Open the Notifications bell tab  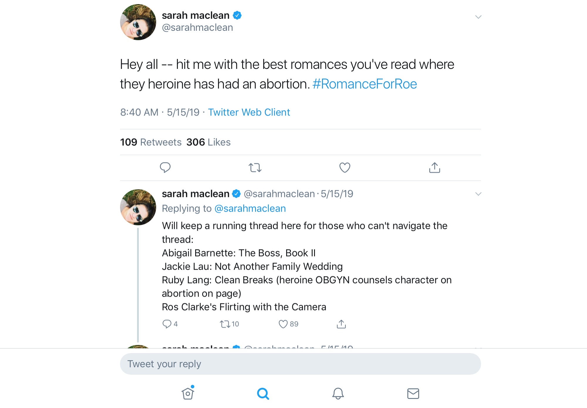pyautogui.click(x=338, y=393)
